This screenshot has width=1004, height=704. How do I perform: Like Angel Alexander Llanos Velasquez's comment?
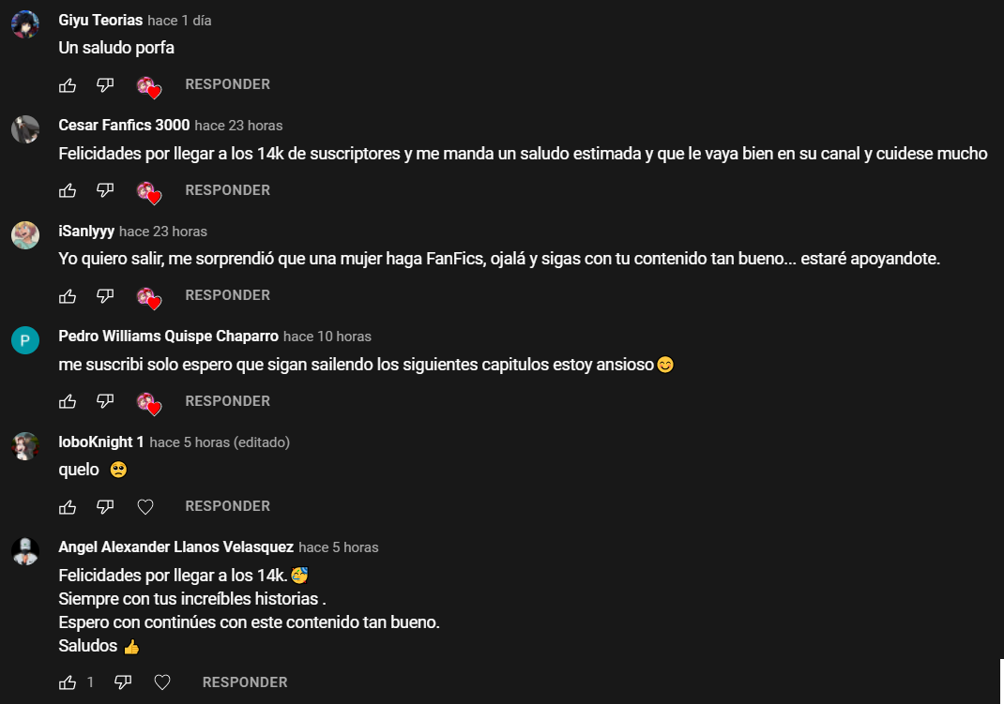point(68,682)
